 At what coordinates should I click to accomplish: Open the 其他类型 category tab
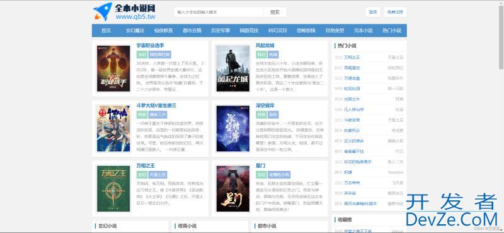coord(335,31)
